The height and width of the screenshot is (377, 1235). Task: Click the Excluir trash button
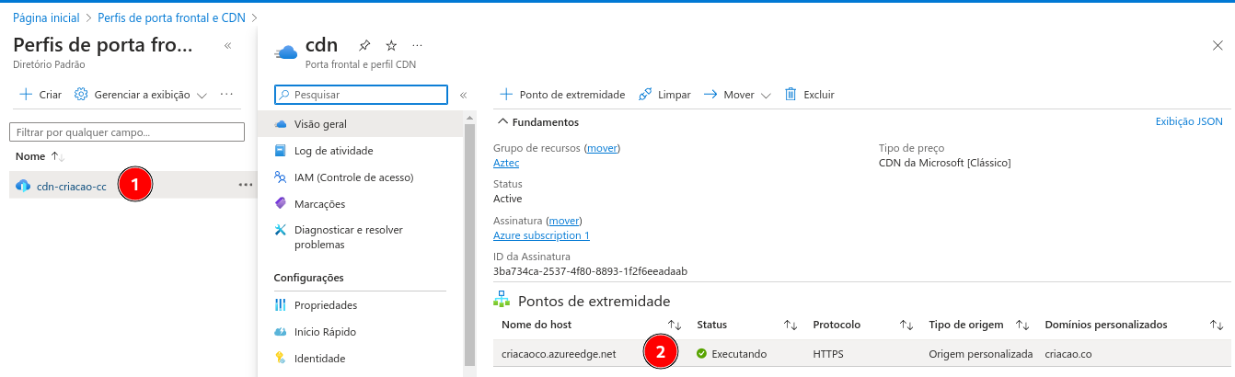(809, 95)
